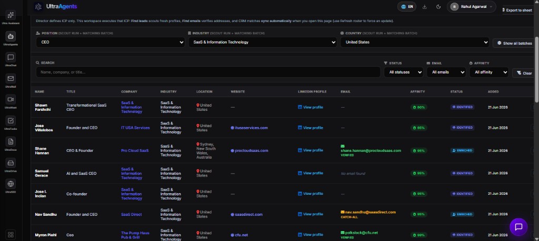Screen dimensions: 539x241
Task: Open the itusaservices.com website link
Action: 249,128
